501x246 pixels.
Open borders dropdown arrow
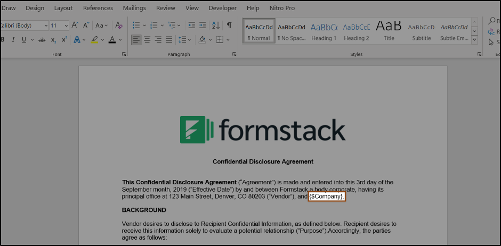pos(228,40)
